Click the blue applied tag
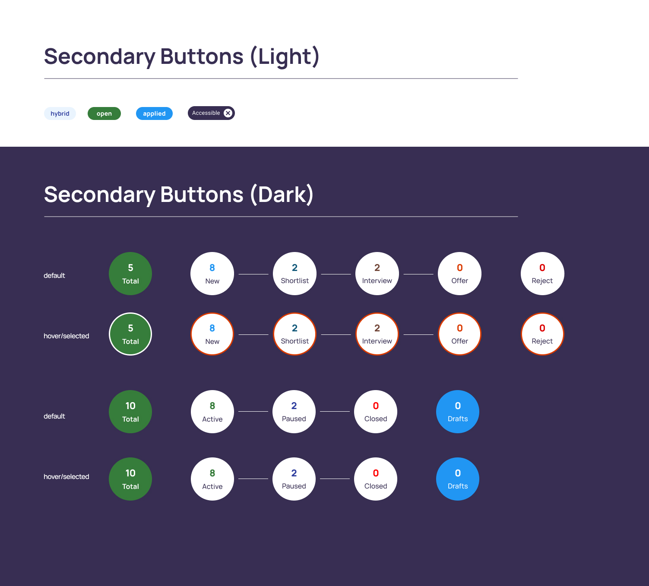This screenshot has height=586, width=649. (x=154, y=113)
